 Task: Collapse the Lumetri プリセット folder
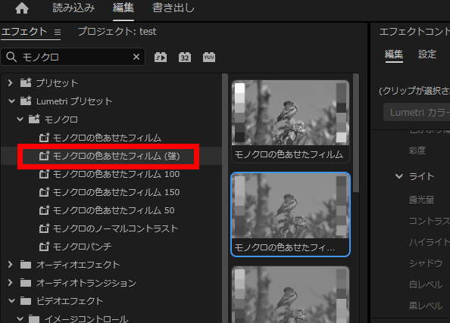click(11, 101)
